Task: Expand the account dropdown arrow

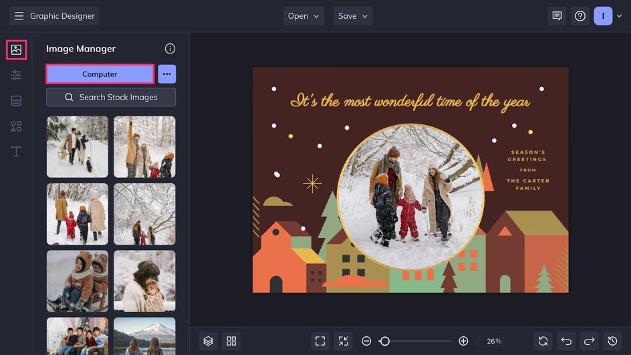Action: [x=620, y=16]
